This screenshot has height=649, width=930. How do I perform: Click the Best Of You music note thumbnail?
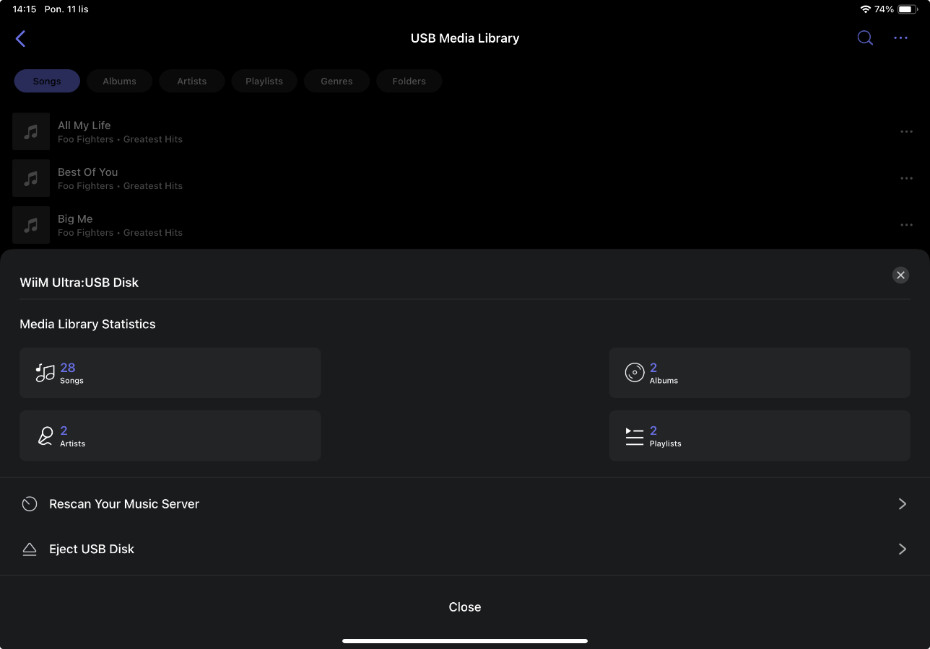pyautogui.click(x=31, y=178)
